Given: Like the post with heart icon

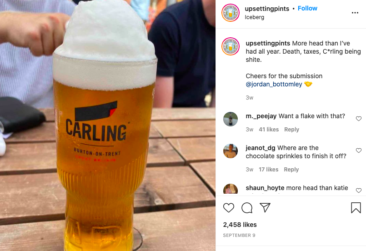Looking at the screenshot, I should click(229, 207).
